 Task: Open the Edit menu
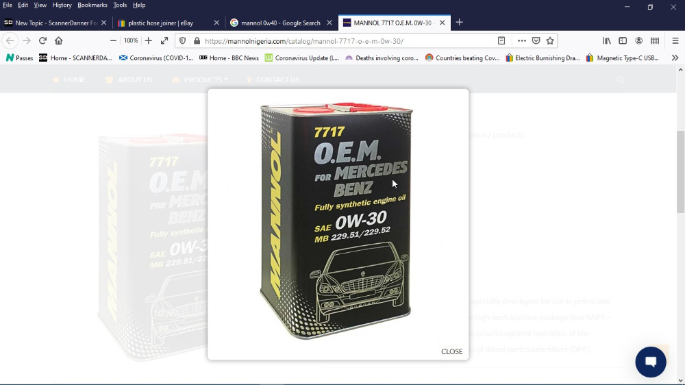pos(23,5)
